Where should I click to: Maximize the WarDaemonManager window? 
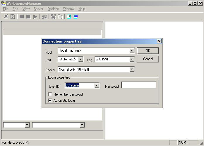tap(195, 4)
